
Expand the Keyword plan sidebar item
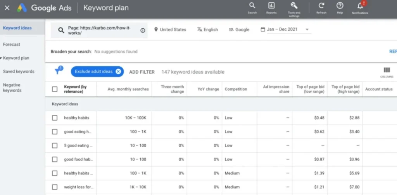click(x=16, y=58)
